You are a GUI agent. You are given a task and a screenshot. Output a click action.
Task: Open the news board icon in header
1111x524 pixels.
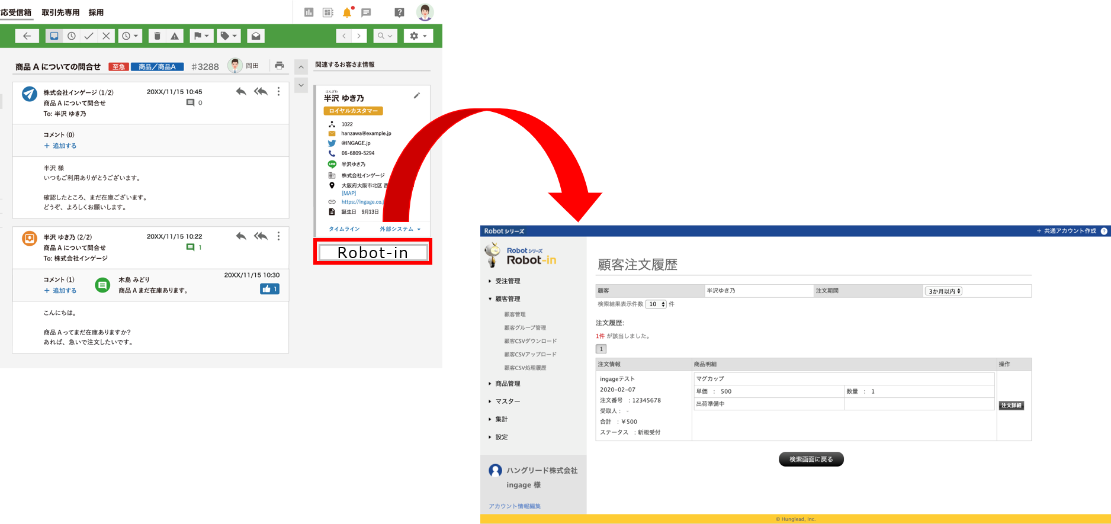click(x=327, y=12)
